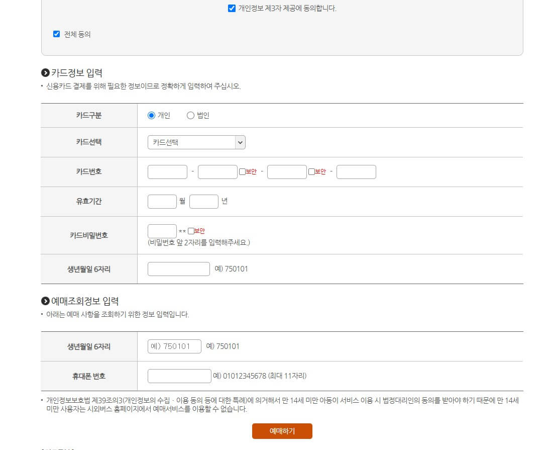Click the 생년월일 6자리 field in card section
The image size is (549, 450).
coord(178,268)
